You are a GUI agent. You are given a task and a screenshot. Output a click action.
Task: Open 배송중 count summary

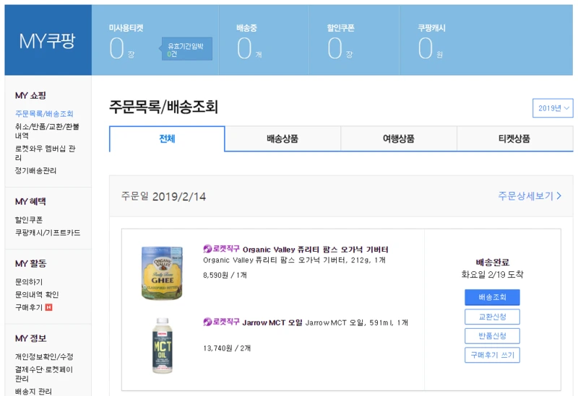[x=249, y=43]
